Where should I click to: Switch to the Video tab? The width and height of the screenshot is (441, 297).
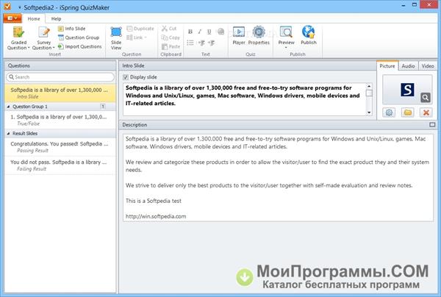click(428, 66)
